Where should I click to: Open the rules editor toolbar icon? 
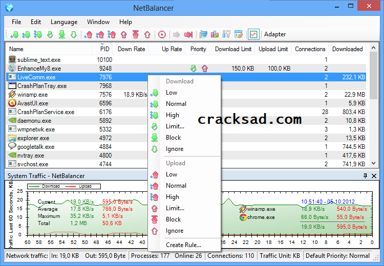238,34
